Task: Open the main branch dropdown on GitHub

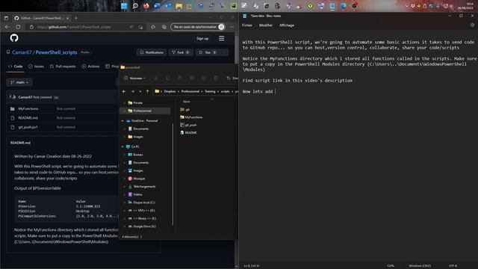Action: (x=19, y=82)
